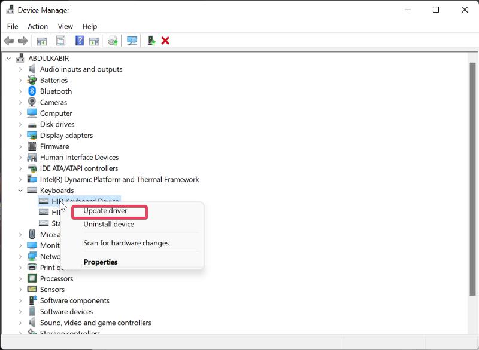Select the Human Interface Devices label

[x=79, y=157]
